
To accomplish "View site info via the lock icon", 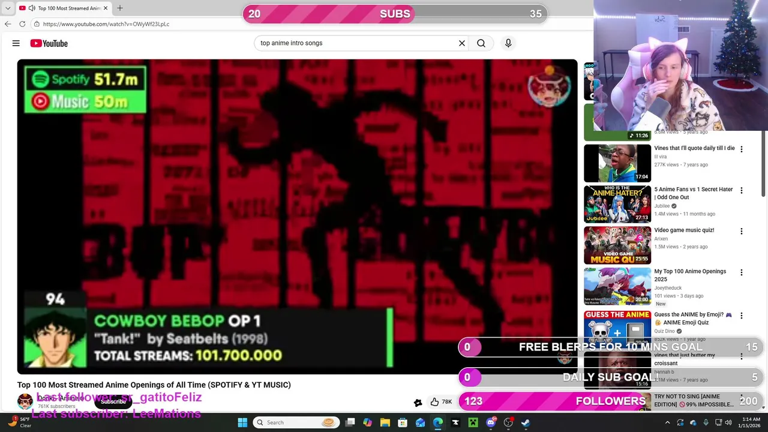I will point(37,24).
